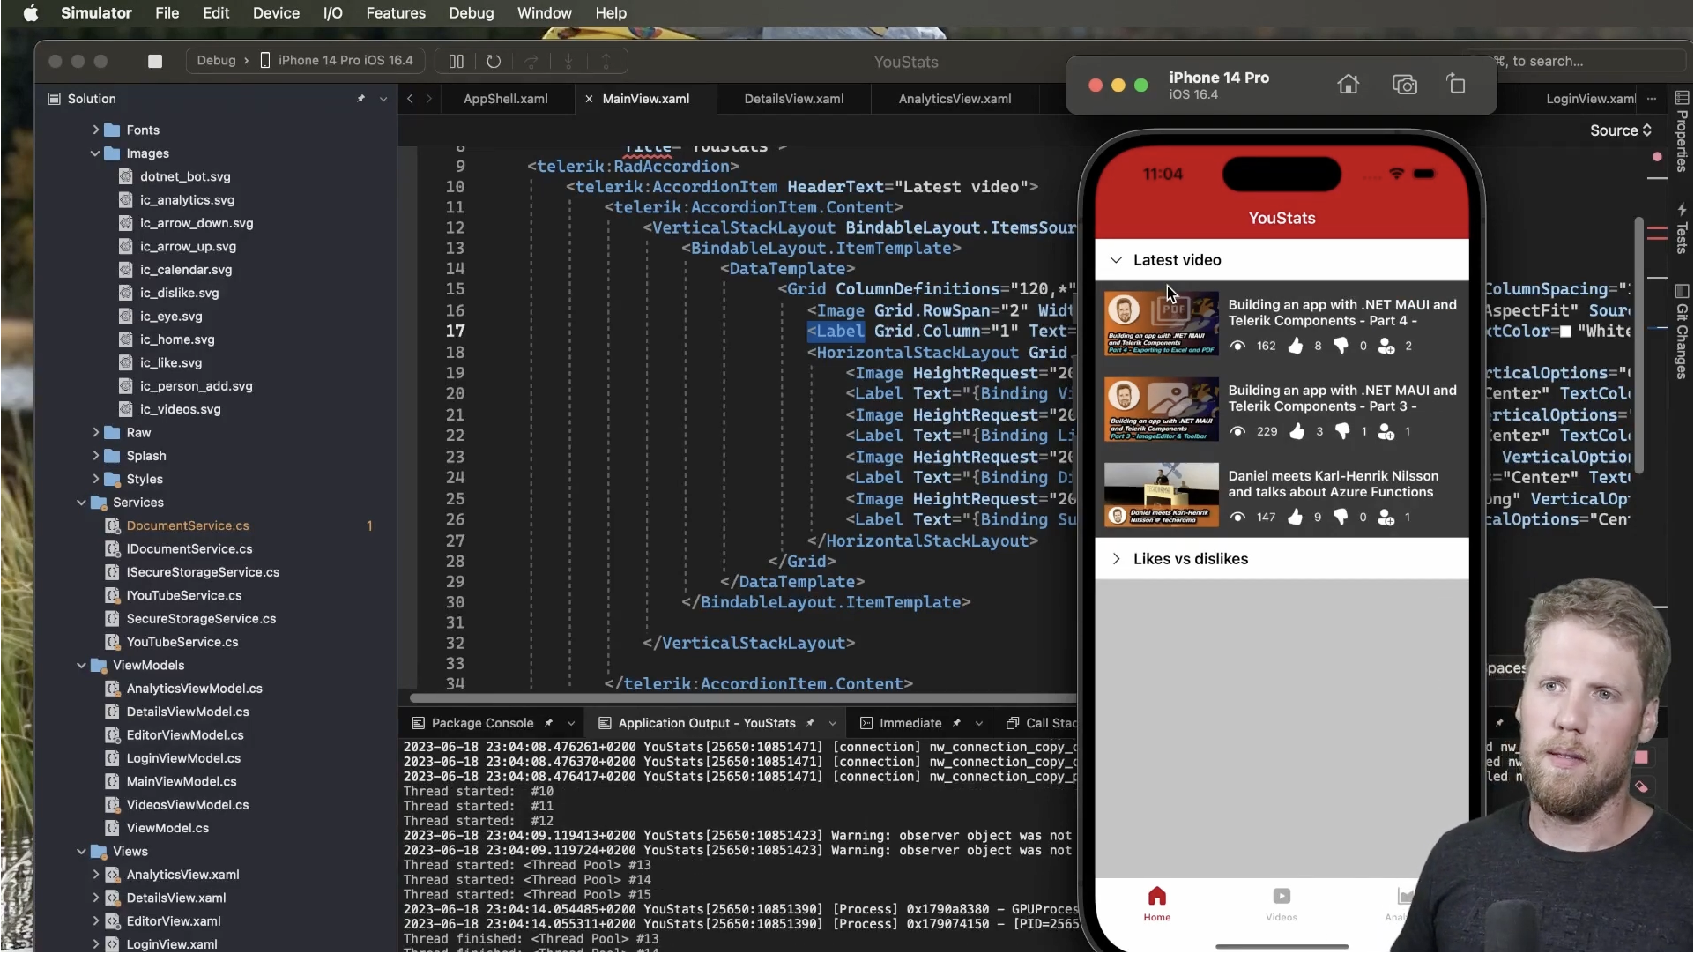Click the stop debugging square button
Screen dimensions: 1694x954
[x=155, y=61]
